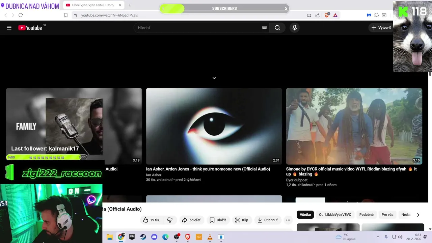Open site settings icon beside the URL
This screenshot has height=243, width=432.
point(76,15)
